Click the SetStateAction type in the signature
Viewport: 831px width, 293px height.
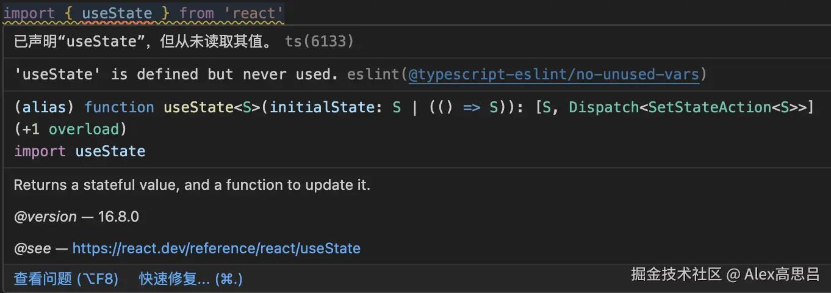point(710,107)
